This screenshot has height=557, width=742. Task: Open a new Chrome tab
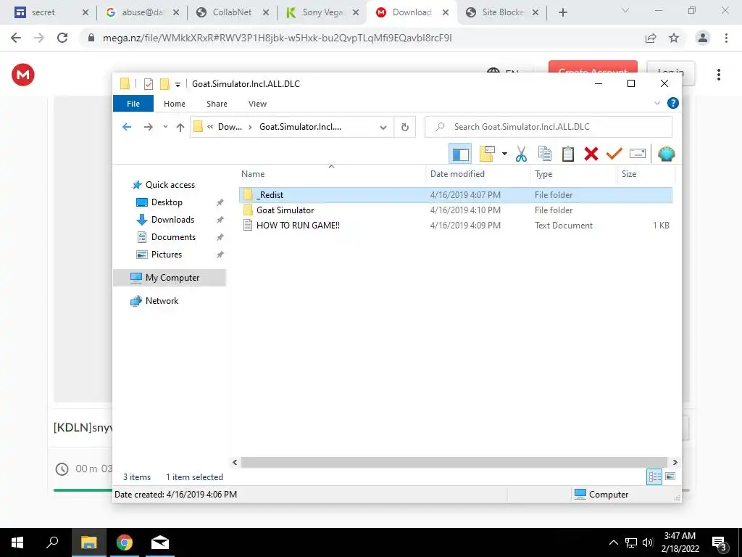point(562,12)
